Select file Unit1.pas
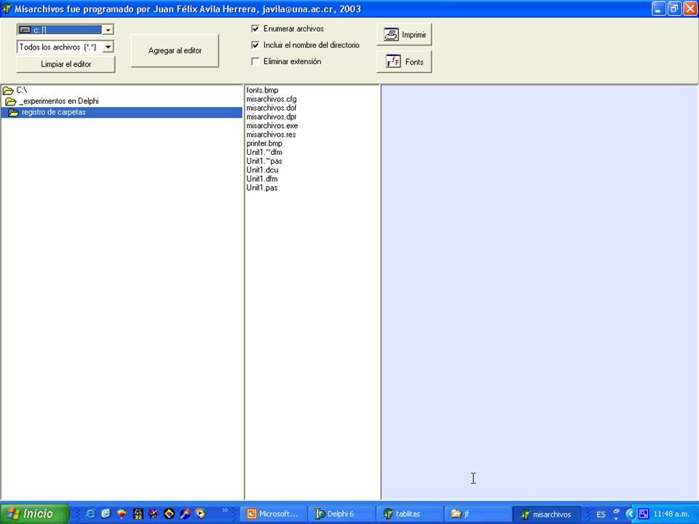Screen dimensions: 699x524 (262, 188)
